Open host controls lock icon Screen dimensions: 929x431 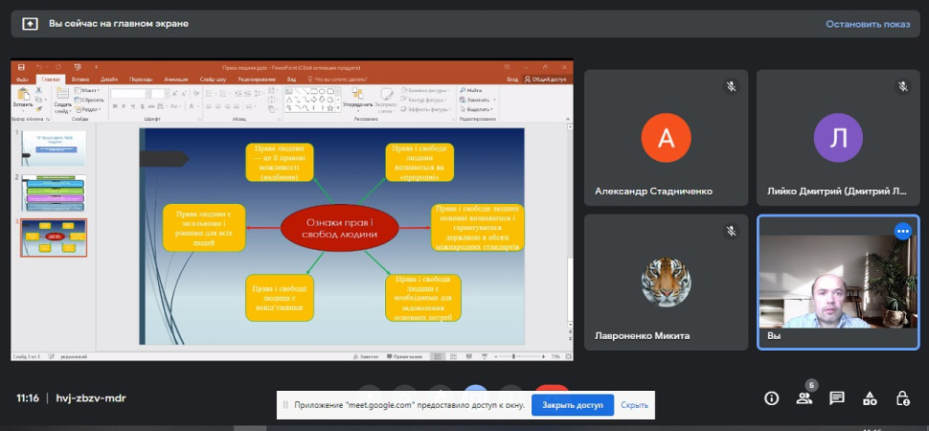pyautogui.click(x=902, y=398)
